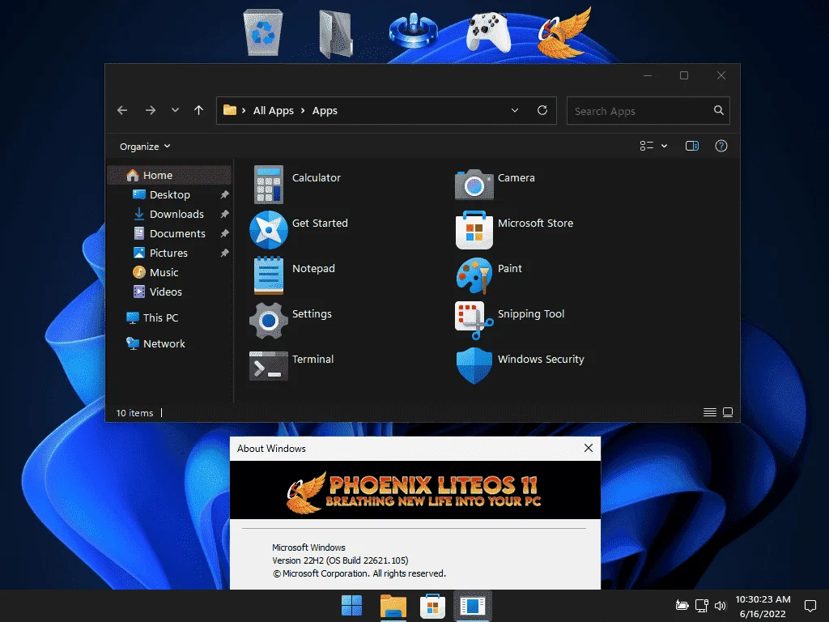Open the Notepad app icon
This screenshot has width=829, height=622.
pos(269,275)
